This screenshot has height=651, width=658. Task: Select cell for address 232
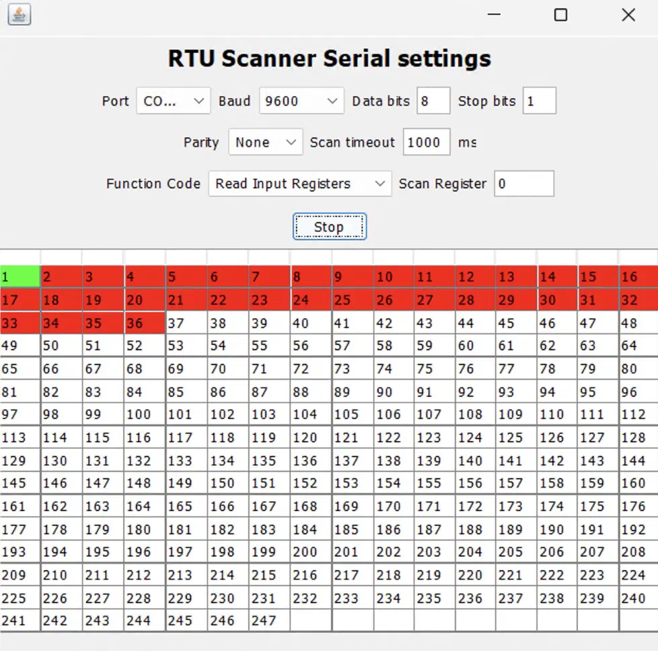pos(311,598)
